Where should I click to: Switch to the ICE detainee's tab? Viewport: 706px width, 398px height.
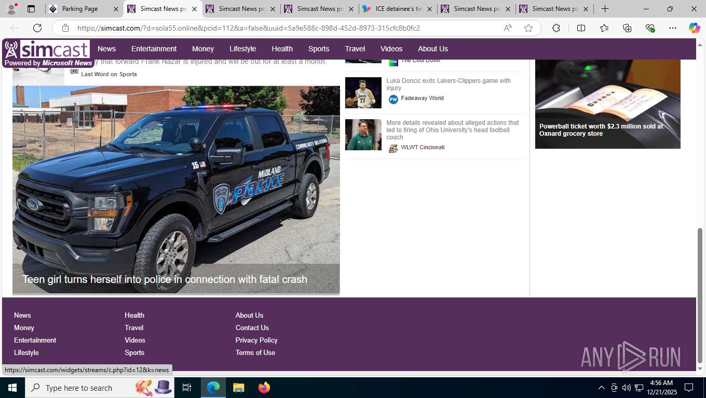(398, 9)
